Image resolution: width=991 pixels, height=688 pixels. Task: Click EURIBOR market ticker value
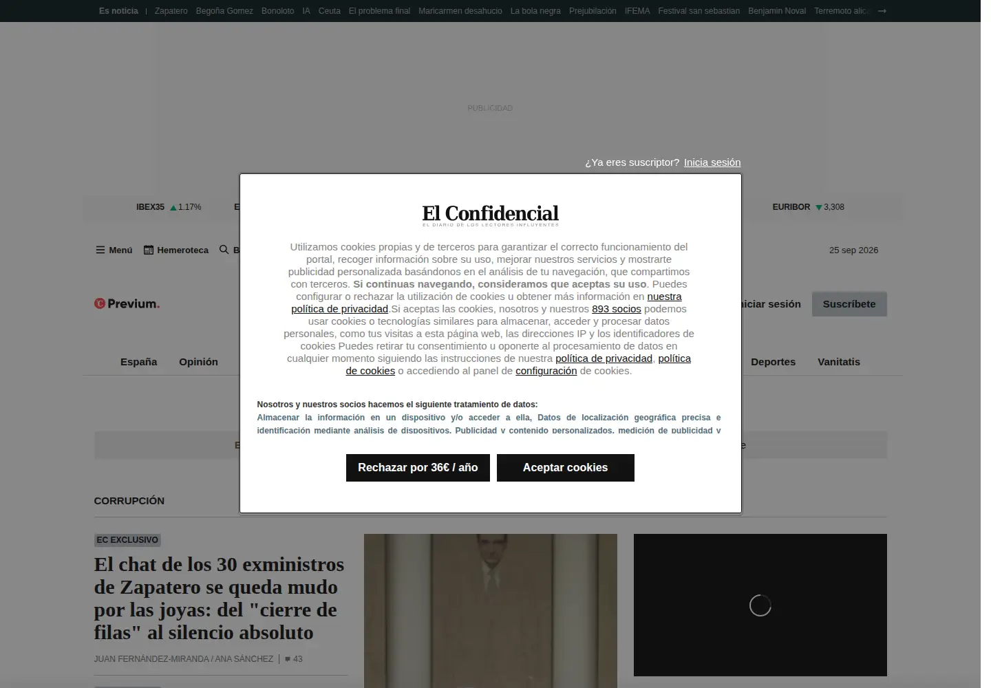(x=833, y=207)
